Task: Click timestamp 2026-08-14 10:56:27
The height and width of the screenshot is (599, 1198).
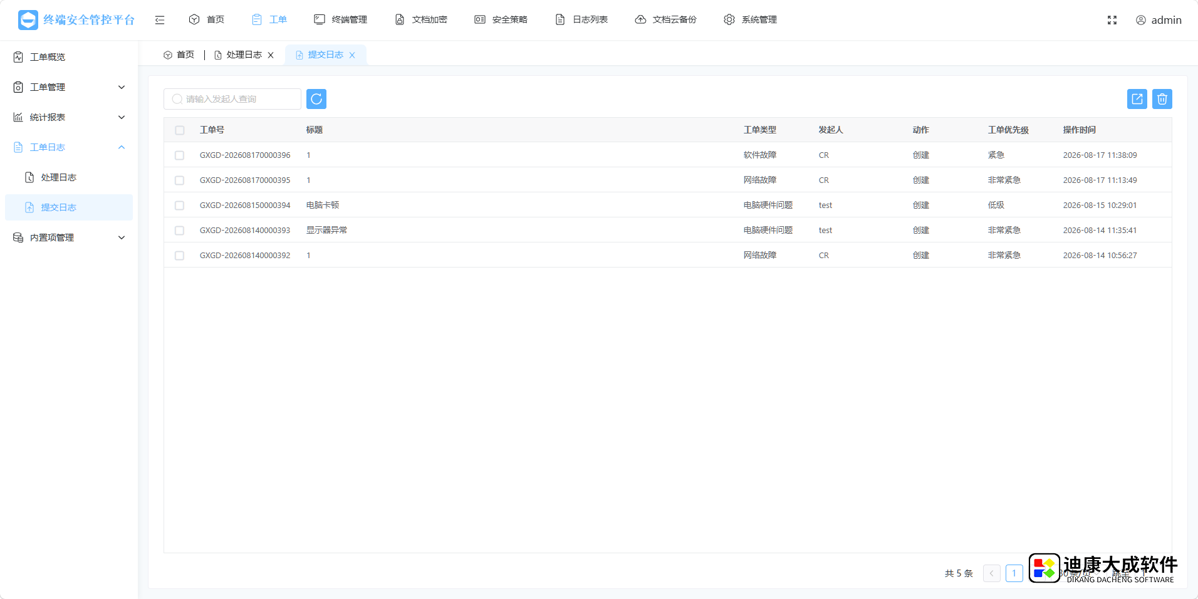Action: [1100, 255]
